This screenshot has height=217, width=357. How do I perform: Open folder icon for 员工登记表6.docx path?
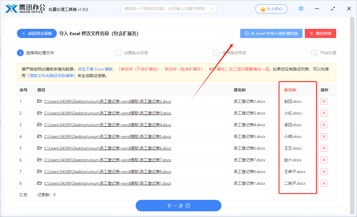(x=39, y=148)
